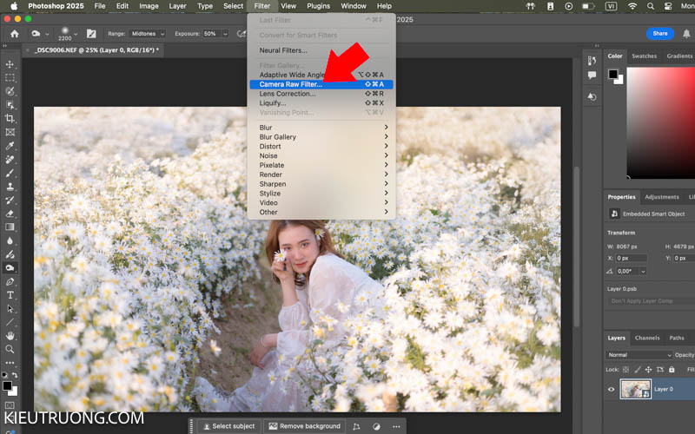695x434 pixels.
Task: Open contextual task bar more options
Action: click(x=396, y=426)
